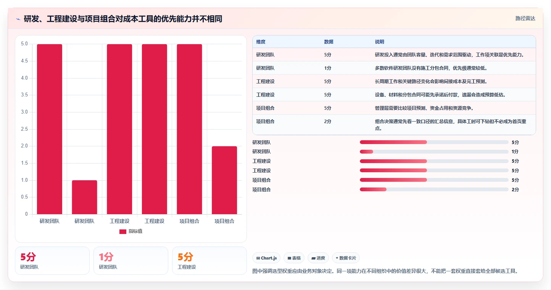Viewport: 551px width, 290px height.
Task: Click the 0.5 y-axis label
Action: coord(24,197)
